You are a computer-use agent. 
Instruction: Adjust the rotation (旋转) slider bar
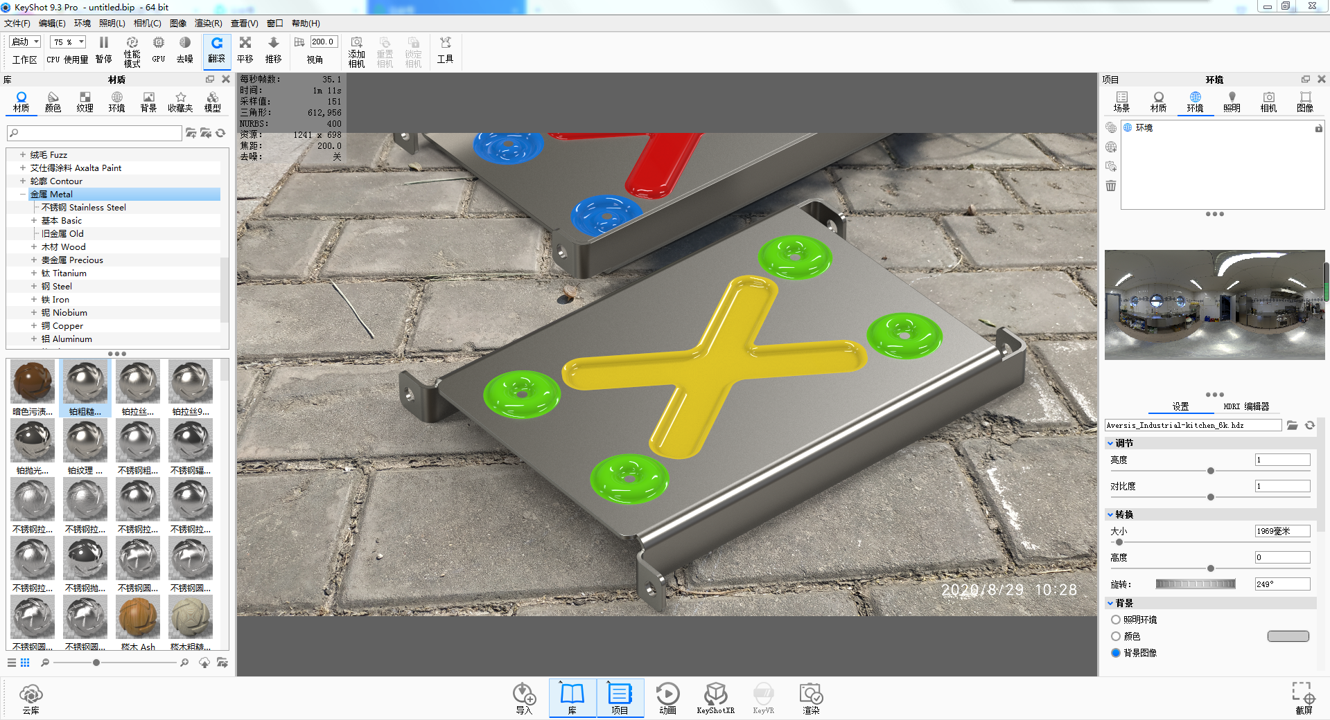[x=1195, y=584]
